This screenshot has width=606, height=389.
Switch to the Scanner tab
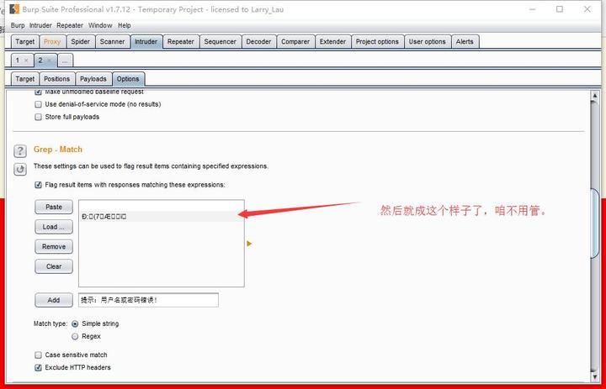[112, 42]
